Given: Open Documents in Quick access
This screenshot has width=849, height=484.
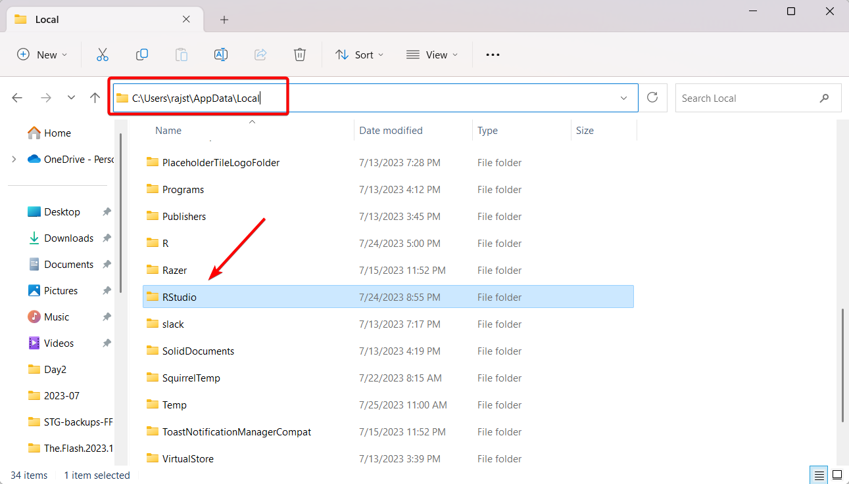Looking at the screenshot, I should tap(61, 264).
